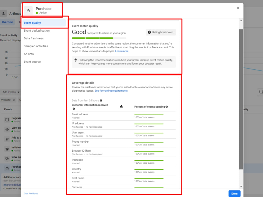263x197 pixels.
Task: Click the warning triangle icon
Action: 121,106
